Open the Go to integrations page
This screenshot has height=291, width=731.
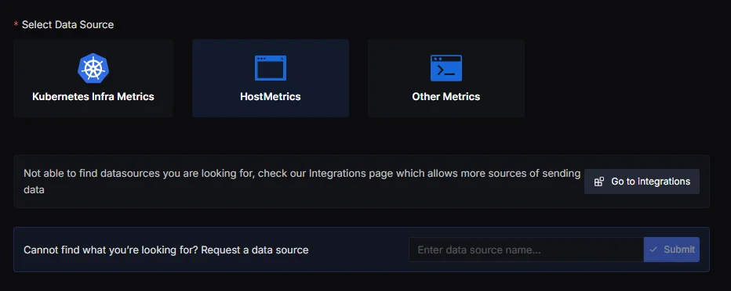click(642, 181)
